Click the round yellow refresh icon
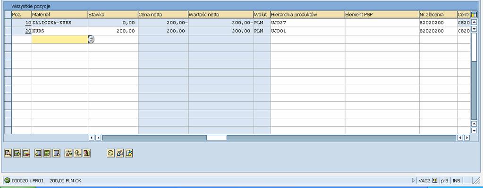The image size is (483, 188). click(x=110, y=153)
